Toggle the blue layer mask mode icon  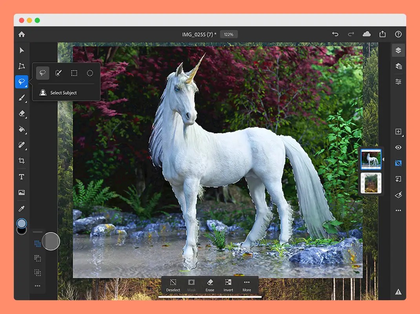(x=398, y=163)
